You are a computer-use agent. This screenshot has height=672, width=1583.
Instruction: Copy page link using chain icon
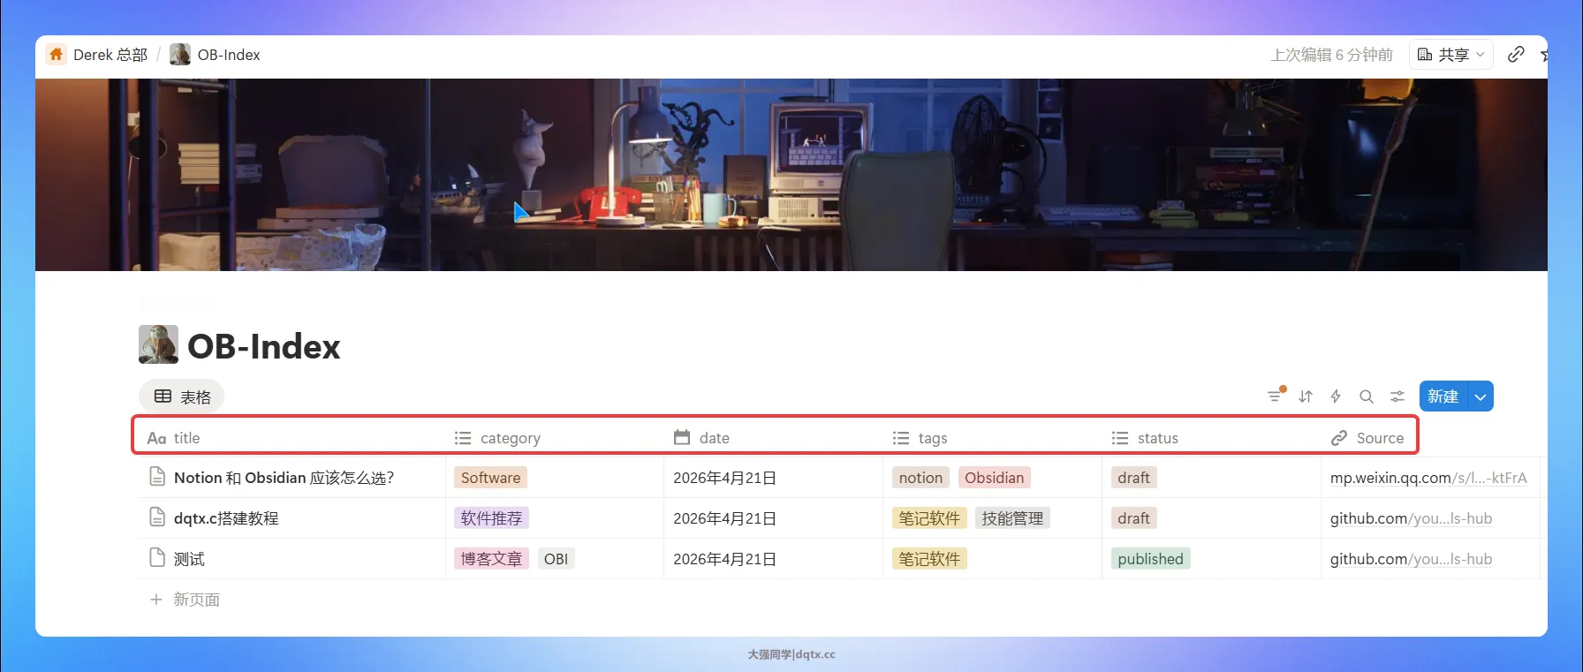click(x=1516, y=54)
